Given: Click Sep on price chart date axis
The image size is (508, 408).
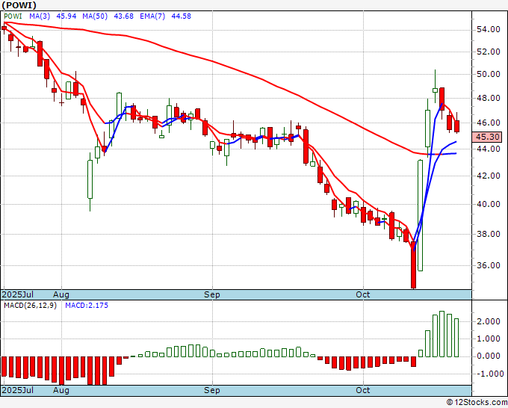Looking at the screenshot, I should (212, 294).
